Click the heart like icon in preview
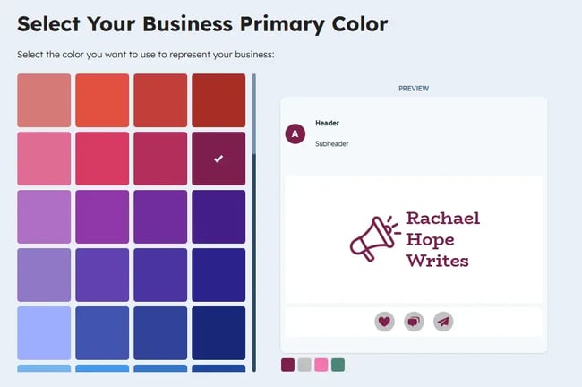The height and width of the screenshot is (387, 582). tap(385, 322)
